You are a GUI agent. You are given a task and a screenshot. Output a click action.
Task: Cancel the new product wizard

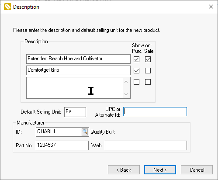tap(197, 170)
